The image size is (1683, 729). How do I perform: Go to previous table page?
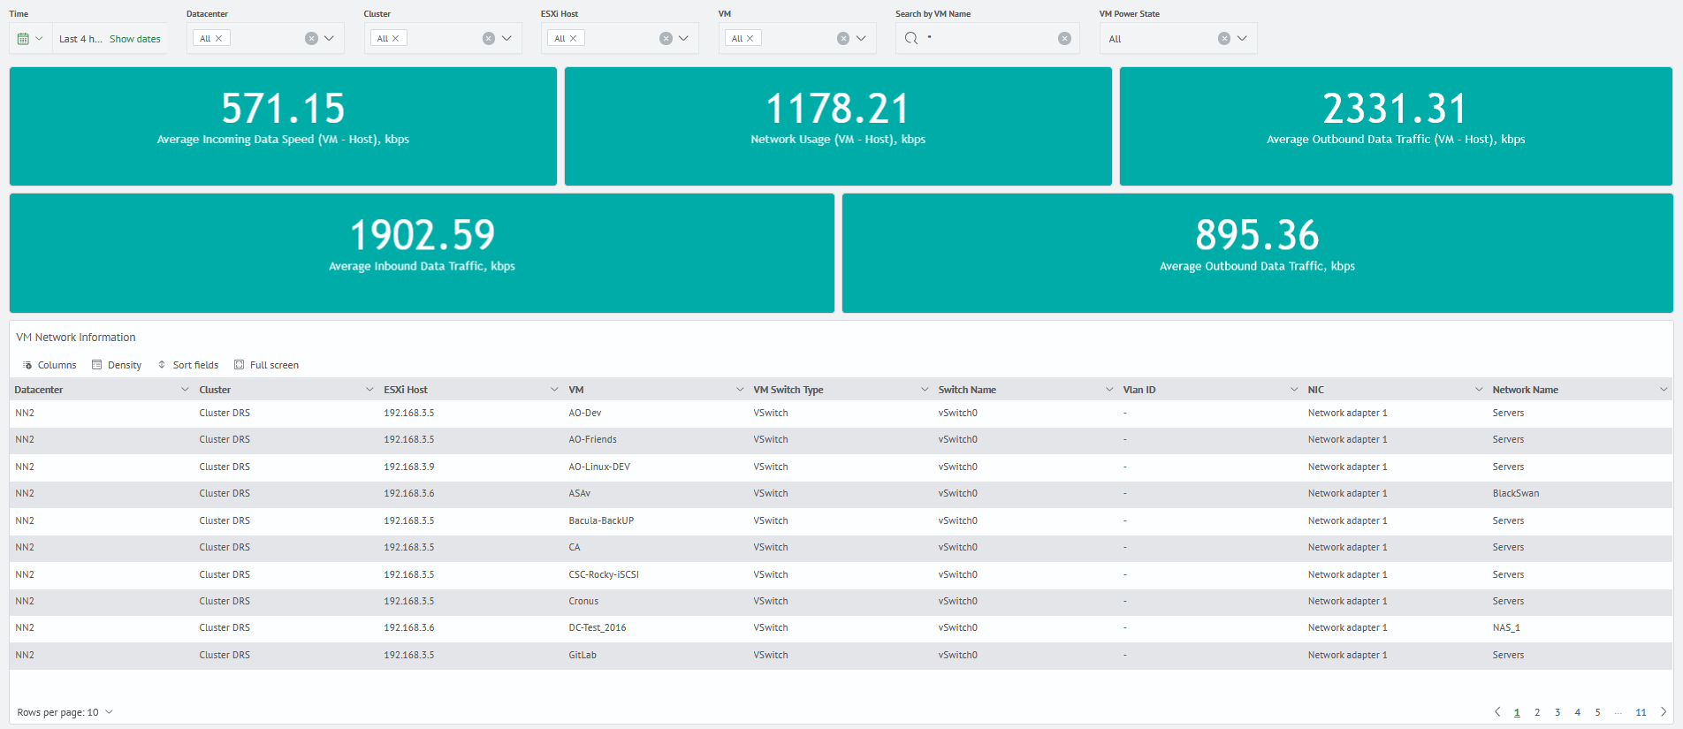[1497, 711]
